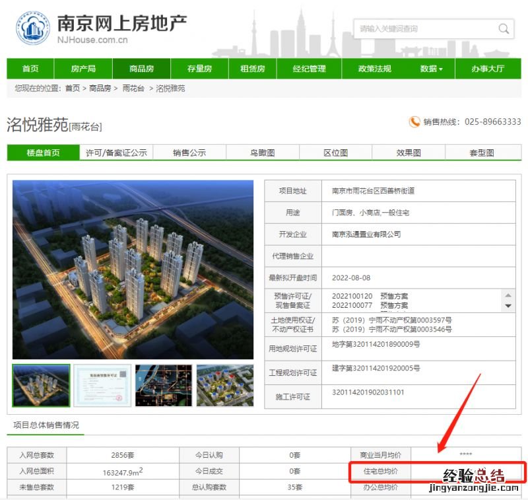The image size is (528, 500).
Task: Switch to the 许可/备案证公示 tab
Action: point(116,153)
